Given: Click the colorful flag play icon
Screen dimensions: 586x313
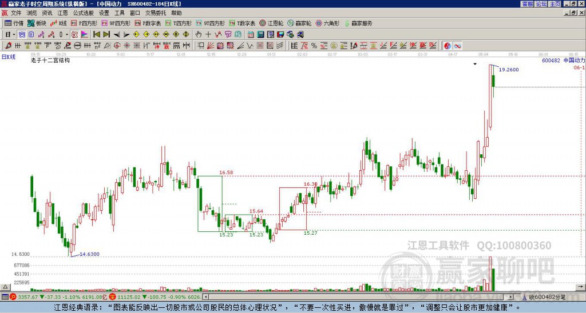Looking at the screenshot, I should point(85,35).
